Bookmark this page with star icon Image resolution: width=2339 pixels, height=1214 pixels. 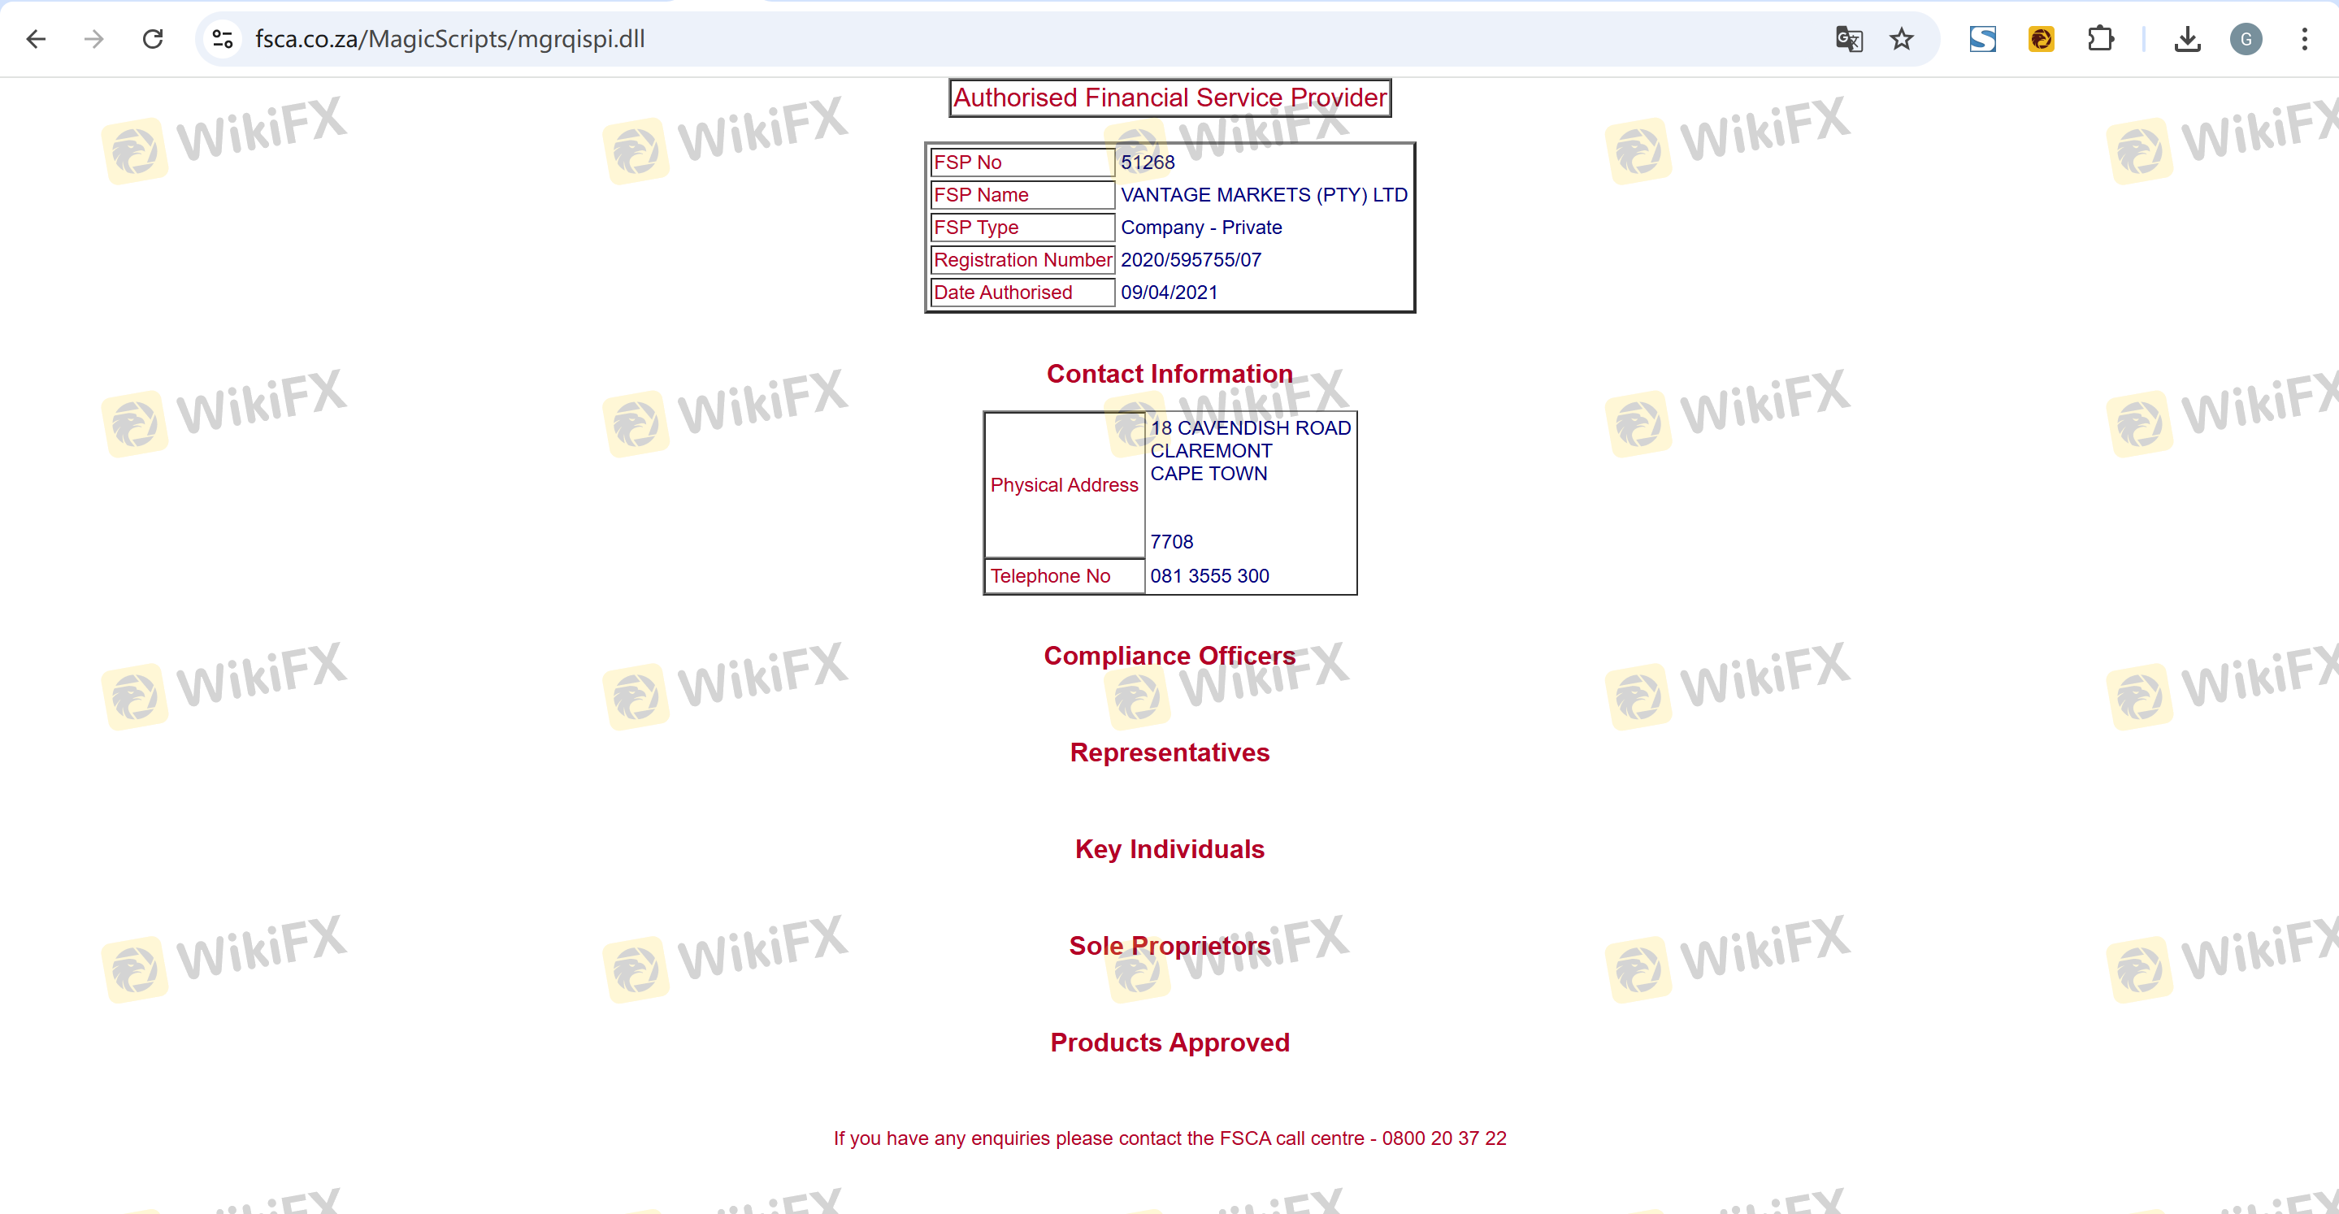click(1901, 39)
